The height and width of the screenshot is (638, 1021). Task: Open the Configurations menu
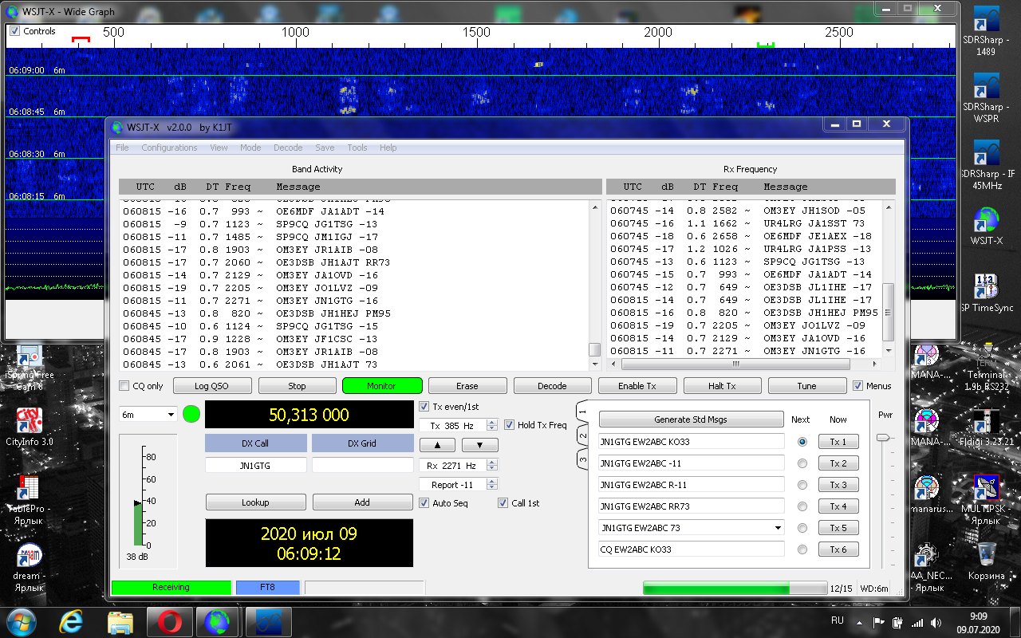pyautogui.click(x=169, y=148)
